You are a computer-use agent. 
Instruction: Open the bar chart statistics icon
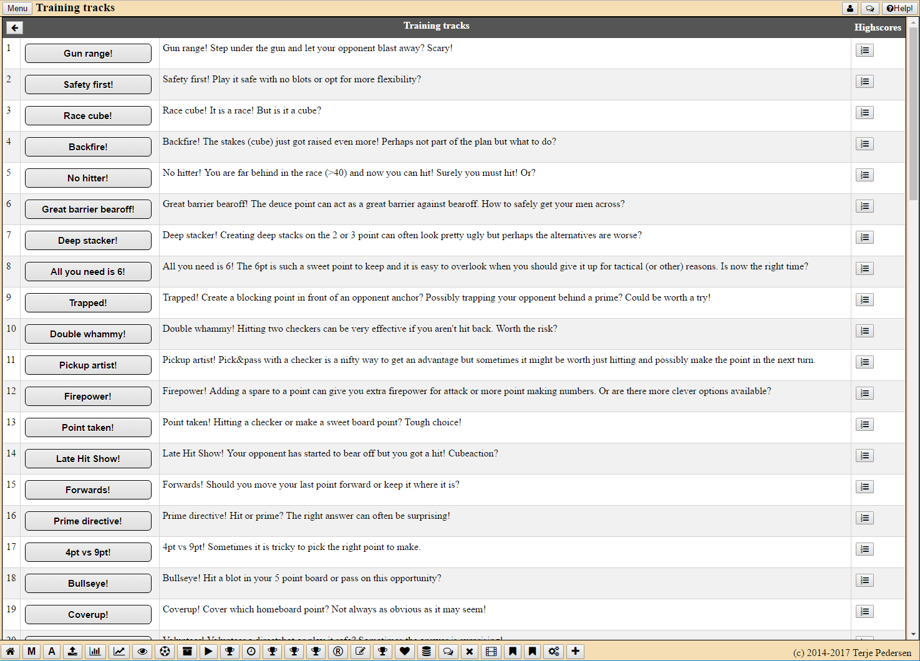click(x=95, y=652)
